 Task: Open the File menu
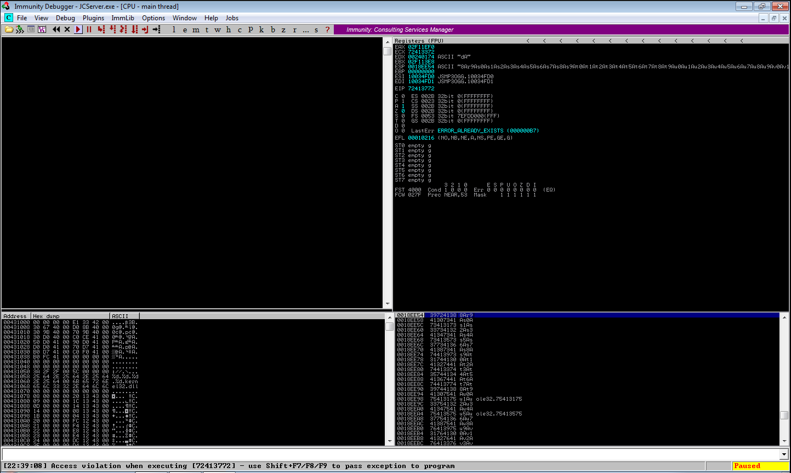coord(22,18)
